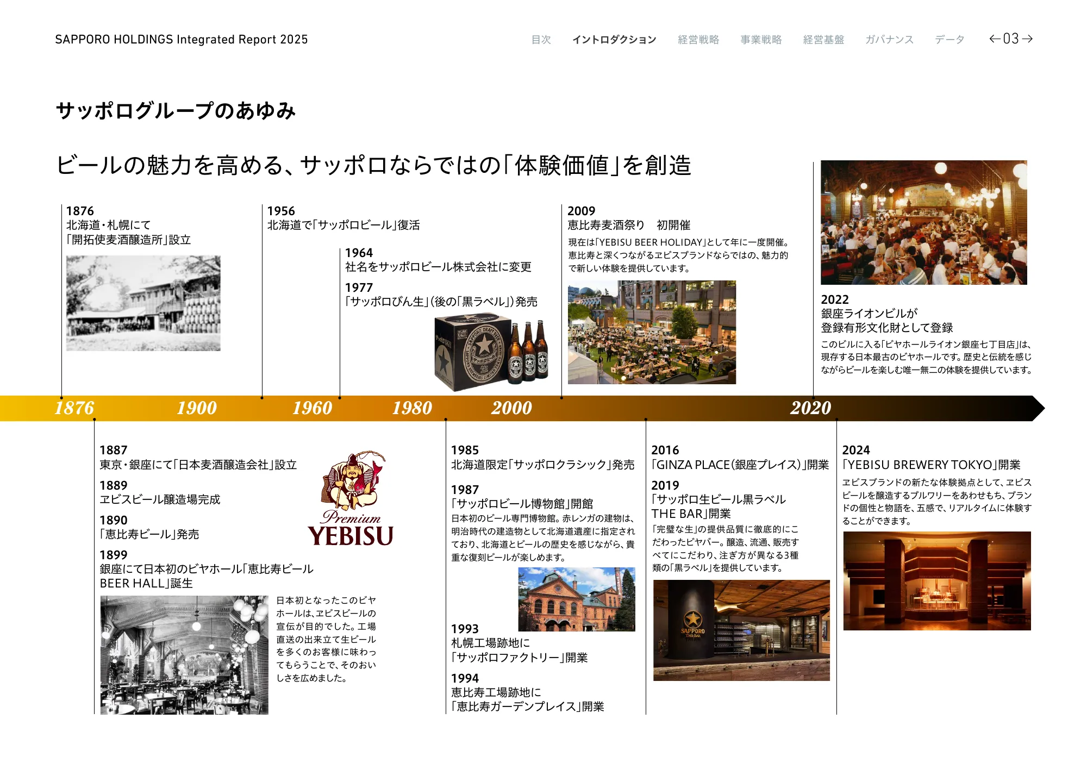Click the 1987 サッポロビール博物館 開館 entry
1087x769 pixels.
[x=522, y=497]
